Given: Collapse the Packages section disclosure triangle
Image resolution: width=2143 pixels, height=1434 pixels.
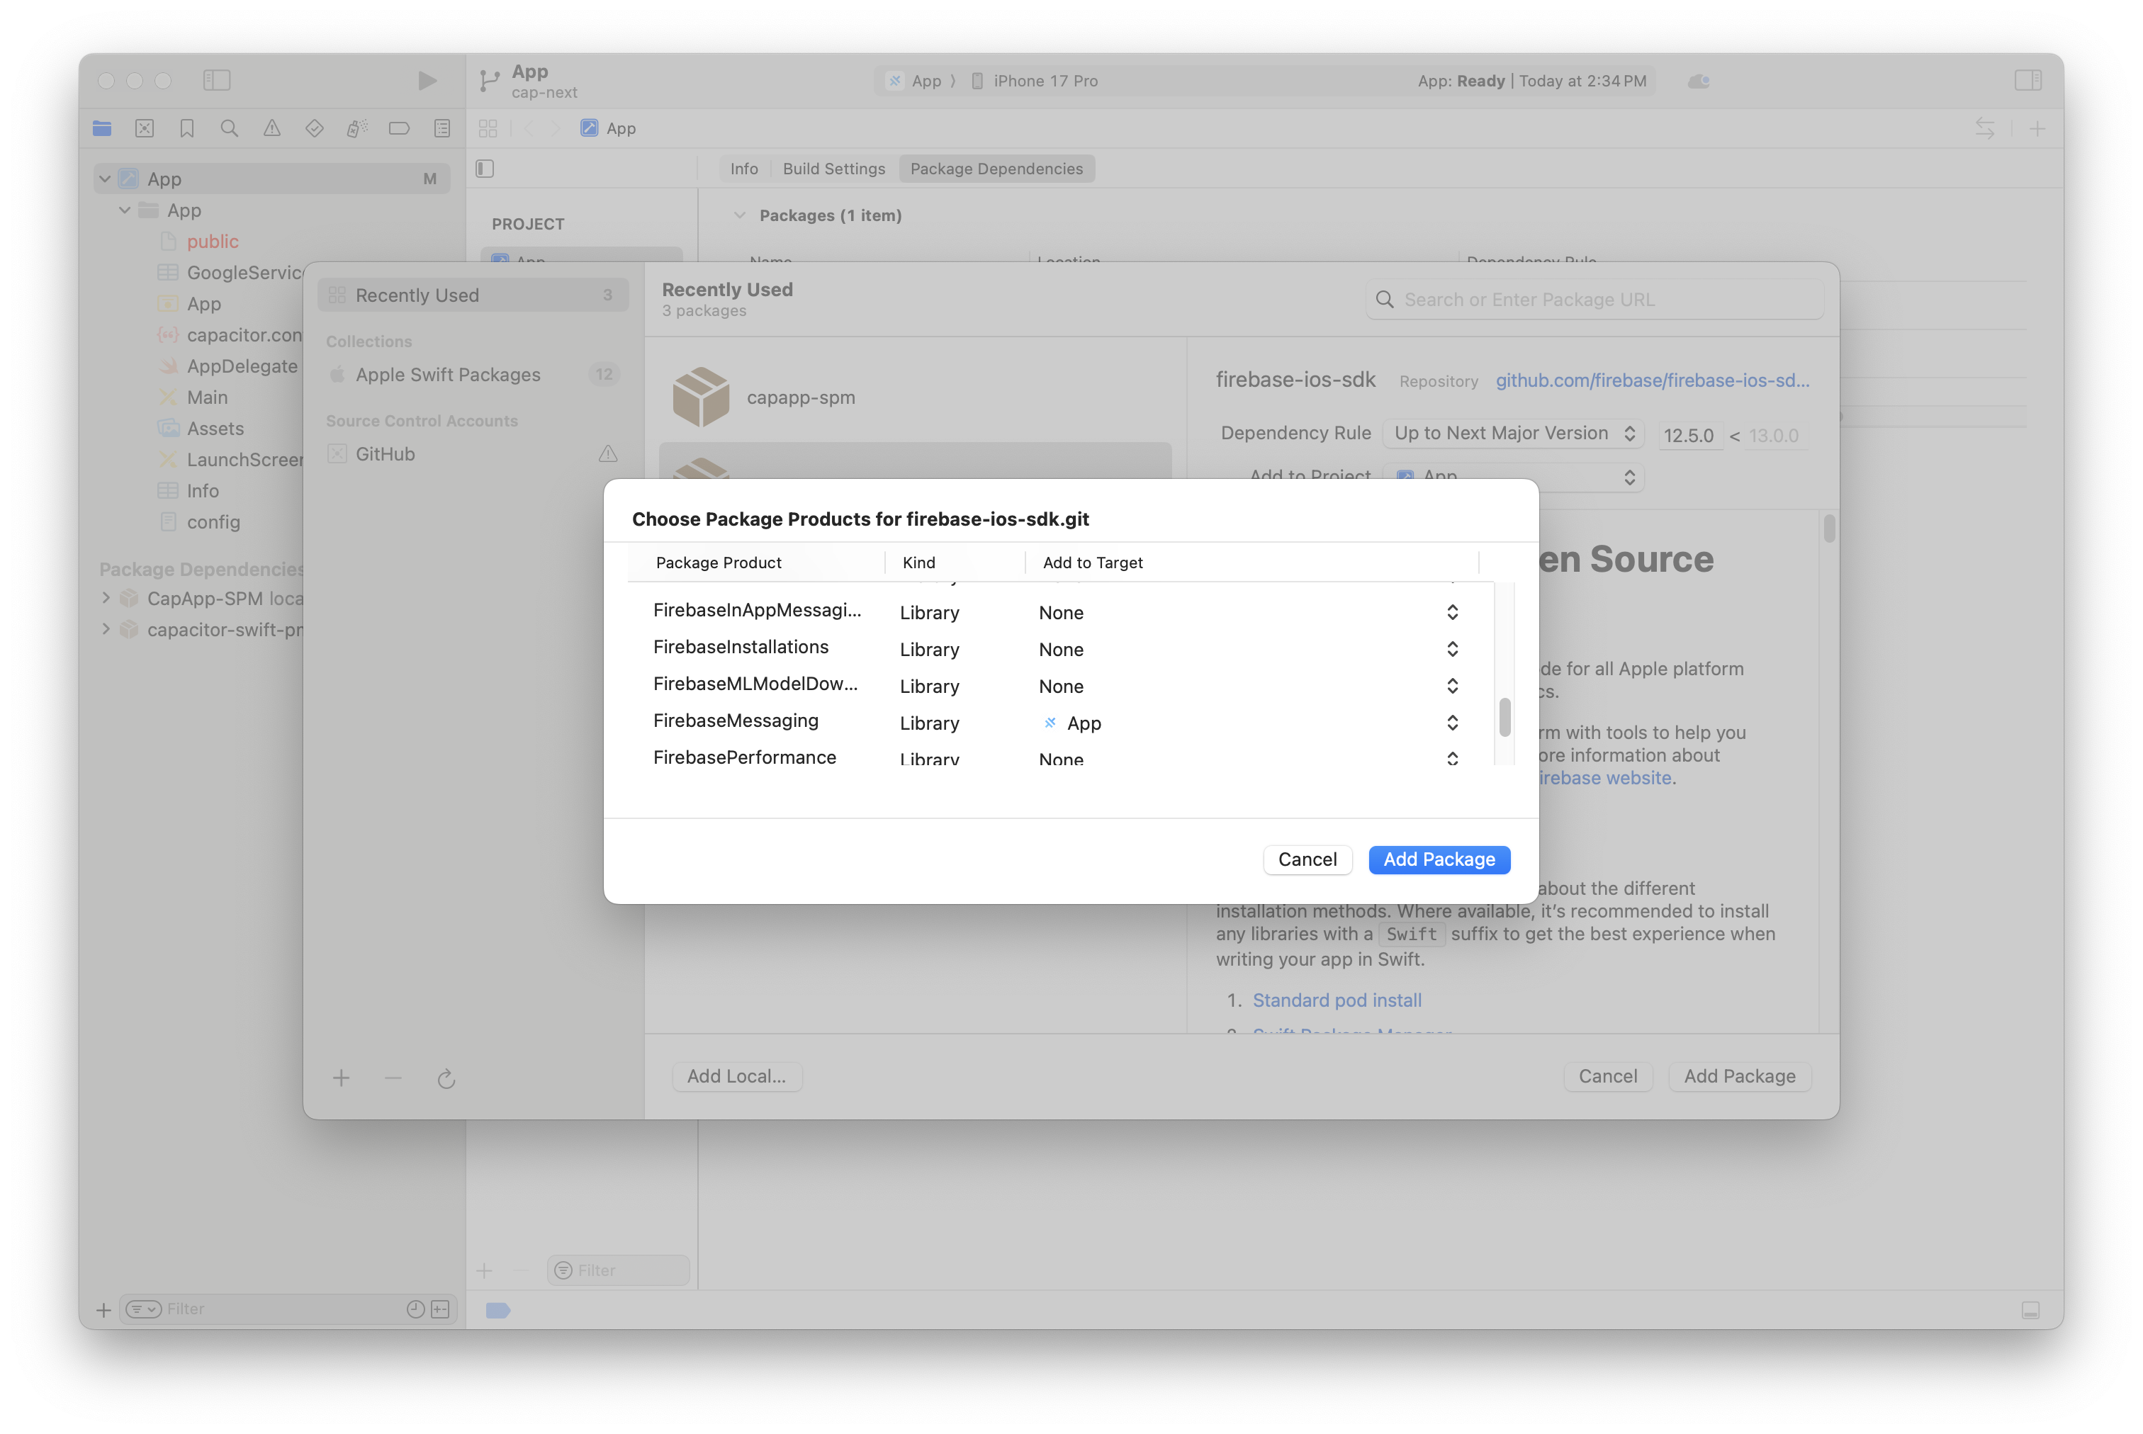Looking at the screenshot, I should pos(739,216).
